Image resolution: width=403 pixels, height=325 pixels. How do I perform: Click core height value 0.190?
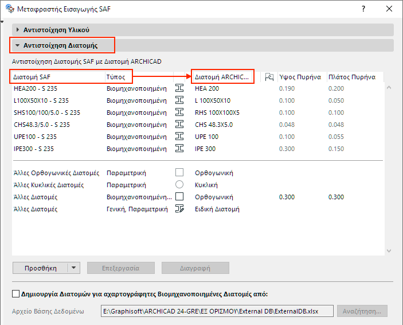coord(287,88)
